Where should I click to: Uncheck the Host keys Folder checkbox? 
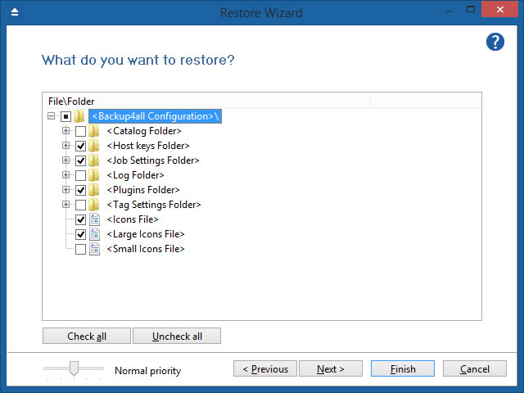pos(80,146)
